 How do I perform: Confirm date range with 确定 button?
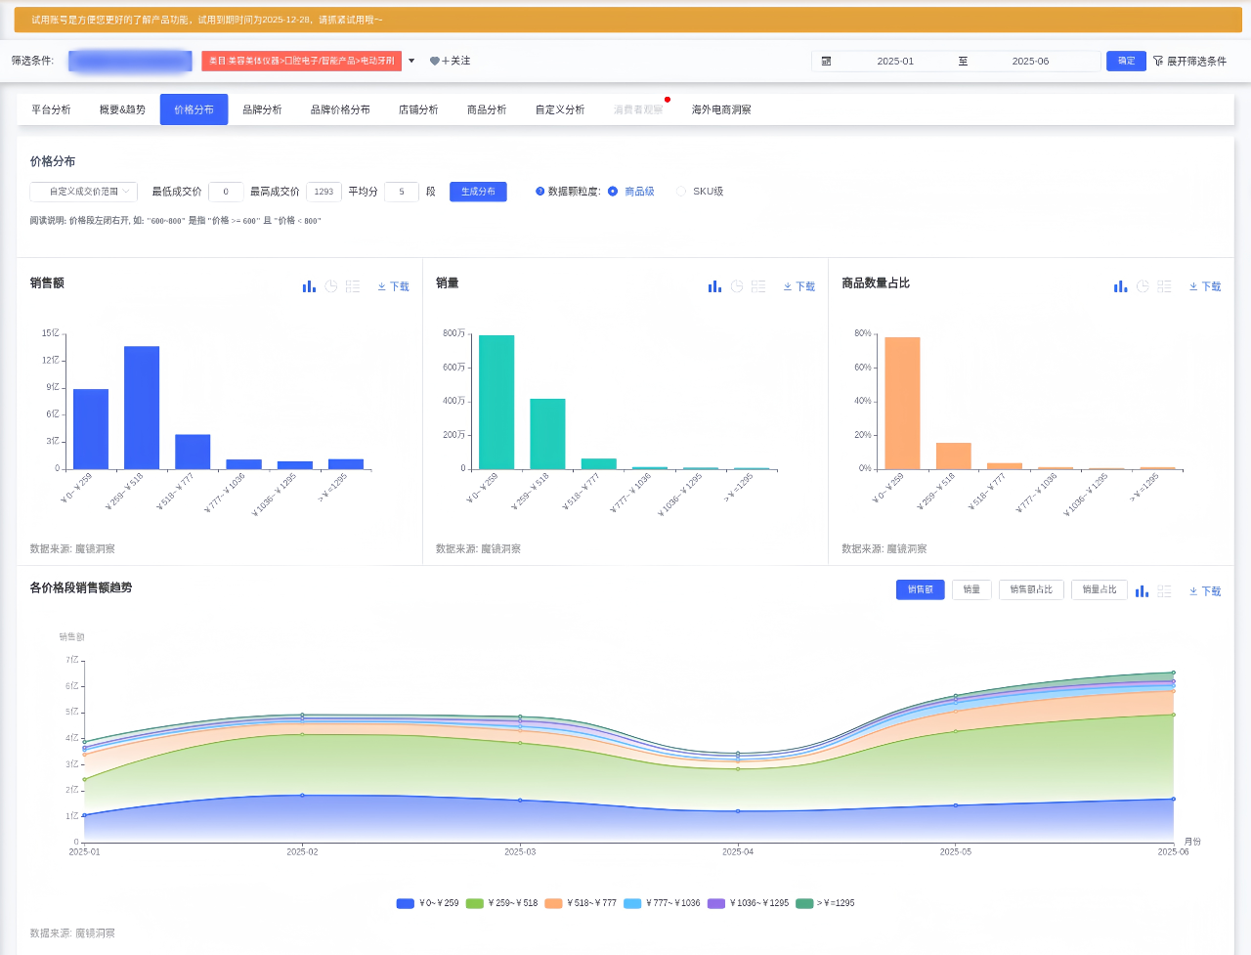(1126, 61)
